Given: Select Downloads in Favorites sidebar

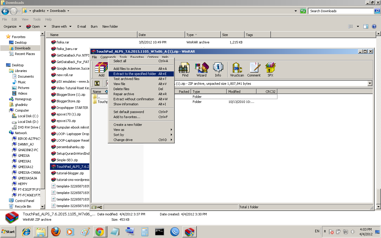Looking at the screenshot, I should coord(23,48).
